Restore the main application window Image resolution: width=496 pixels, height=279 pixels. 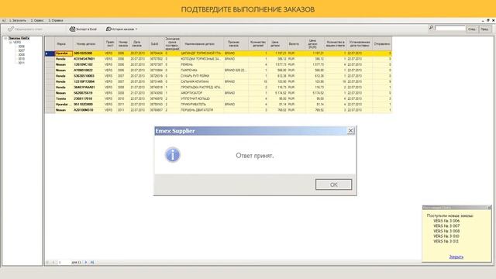pyautogui.click(x=487, y=20)
